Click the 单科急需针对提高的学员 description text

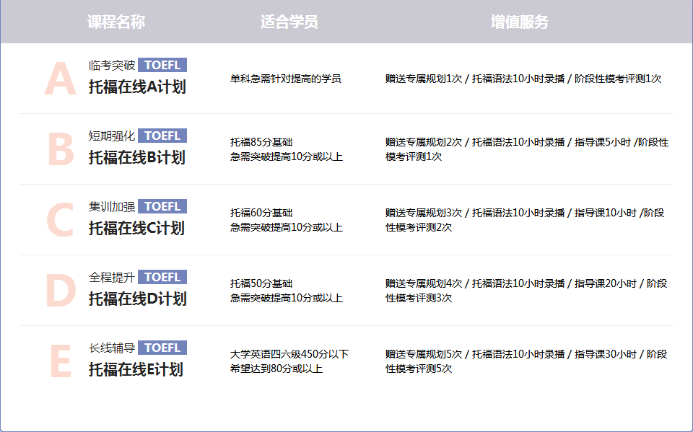click(x=285, y=79)
